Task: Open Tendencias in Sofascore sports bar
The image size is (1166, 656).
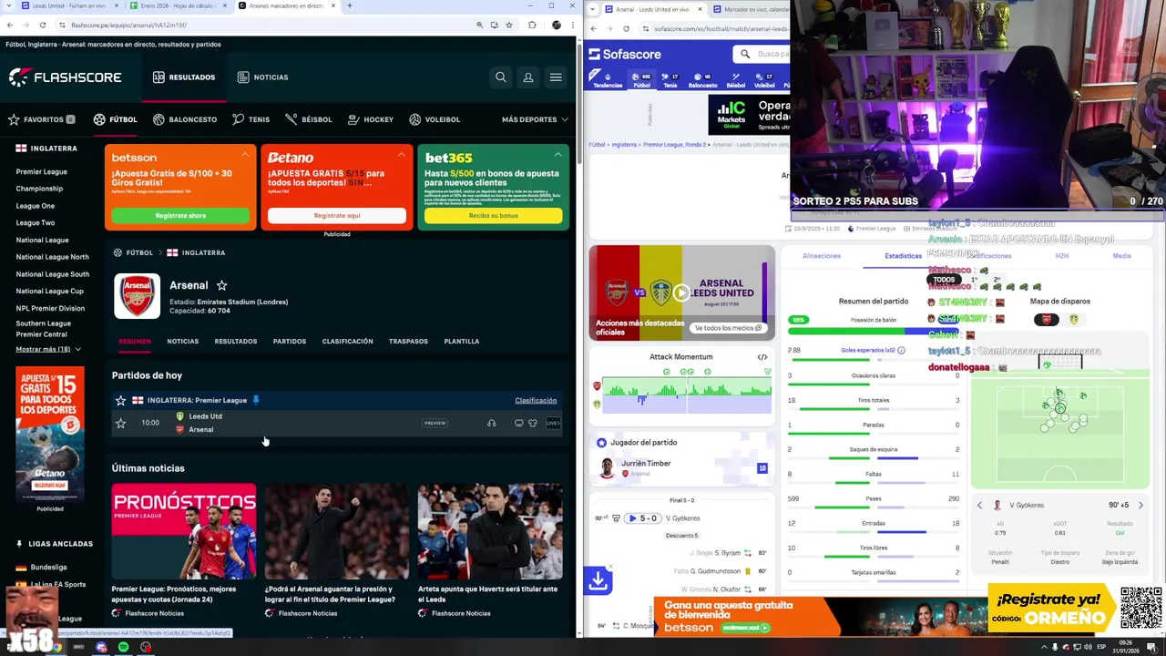Action: (608, 80)
